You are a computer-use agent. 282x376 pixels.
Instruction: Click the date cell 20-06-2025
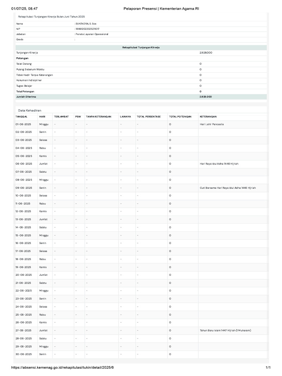[x=23, y=275]
